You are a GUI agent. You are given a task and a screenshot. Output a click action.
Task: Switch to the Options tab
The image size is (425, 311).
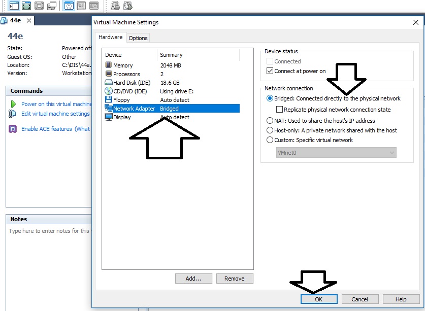(138, 38)
